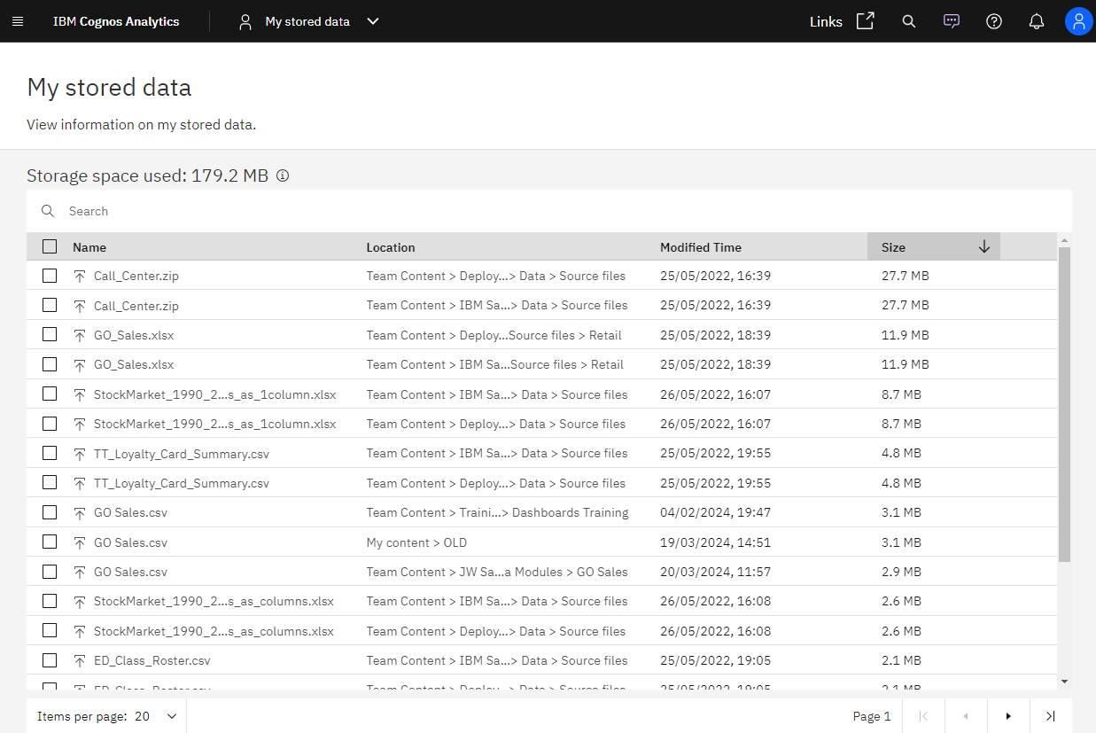Image resolution: width=1096 pixels, height=733 pixels.
Task: Check GO_Sales.xlsx row in Deploy location
Action: (x=50, y=335)
